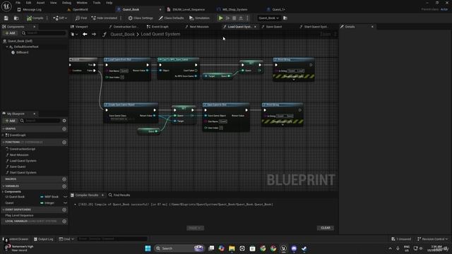The height and width of the screenshot is (254, 452).
Task: Click the Eject button in play controls
Action: tap(241, 18)
